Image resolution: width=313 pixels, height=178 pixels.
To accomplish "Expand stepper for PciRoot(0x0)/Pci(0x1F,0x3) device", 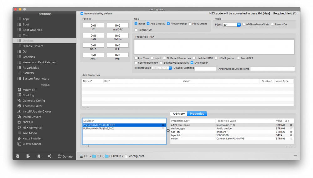I will click(163, 125).
